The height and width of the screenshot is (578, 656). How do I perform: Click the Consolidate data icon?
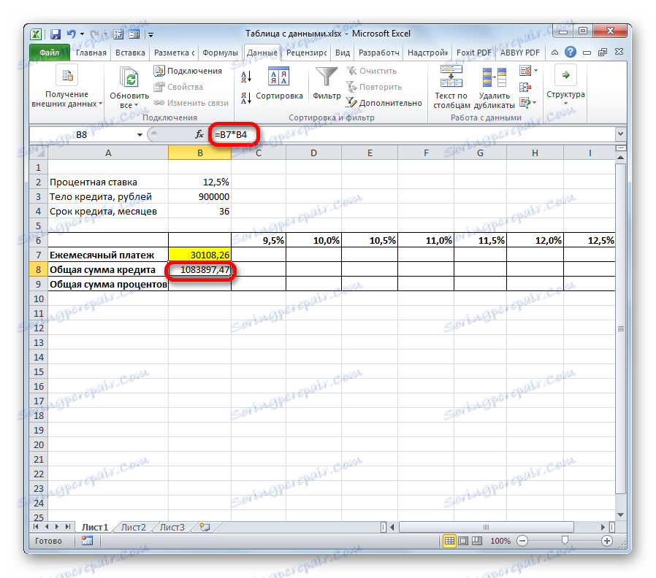(525, 87)
